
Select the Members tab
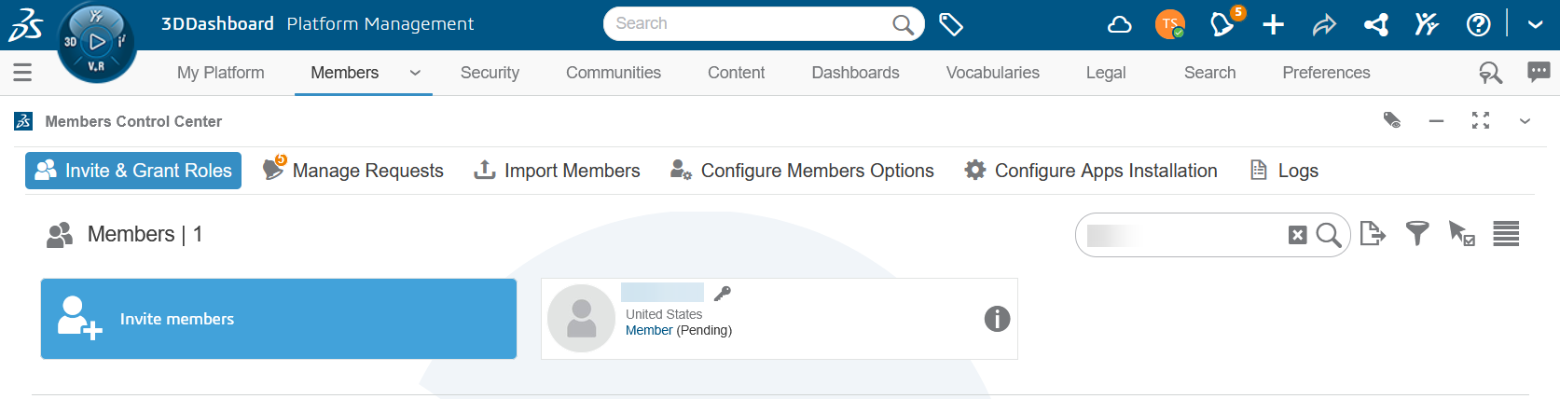click(x=345, y=73)
